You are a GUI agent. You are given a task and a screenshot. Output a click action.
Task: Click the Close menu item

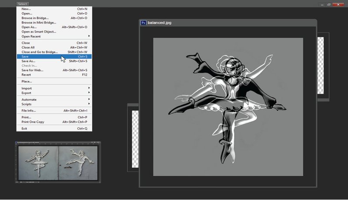tap(54, 43)
